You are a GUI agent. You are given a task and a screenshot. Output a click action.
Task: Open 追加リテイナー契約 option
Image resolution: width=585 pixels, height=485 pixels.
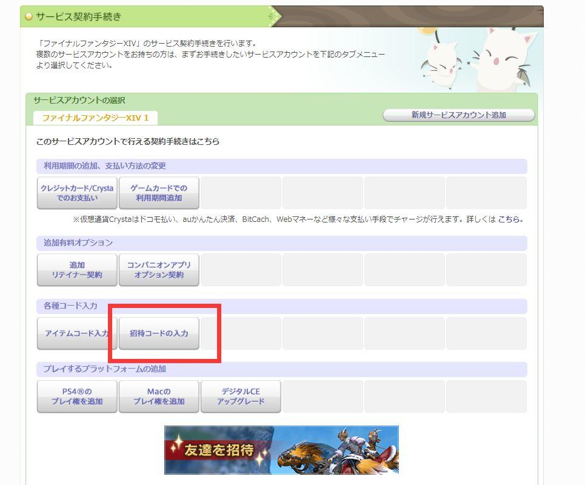(77, 270)
